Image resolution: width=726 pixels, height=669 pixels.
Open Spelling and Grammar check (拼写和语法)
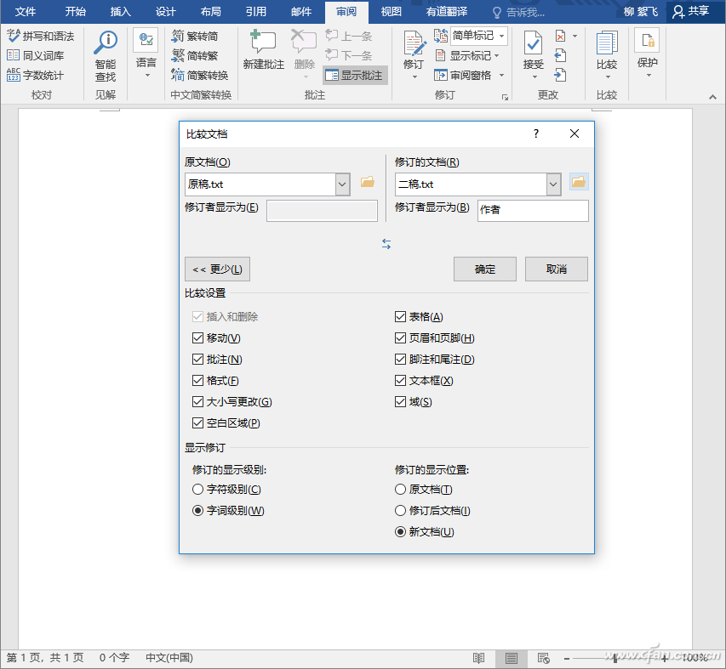[x=41, y=36]
